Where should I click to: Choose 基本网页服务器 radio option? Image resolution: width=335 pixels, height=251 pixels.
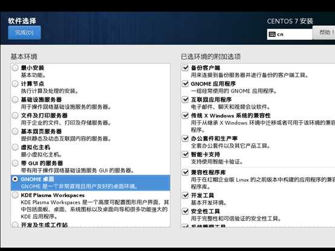(15, 131)
